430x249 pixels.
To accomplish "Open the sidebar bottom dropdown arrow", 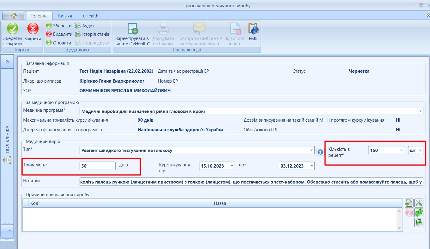I will [9, 231].
